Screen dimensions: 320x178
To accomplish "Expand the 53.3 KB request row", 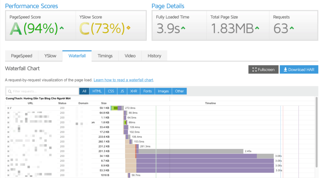I will point(8,171).
